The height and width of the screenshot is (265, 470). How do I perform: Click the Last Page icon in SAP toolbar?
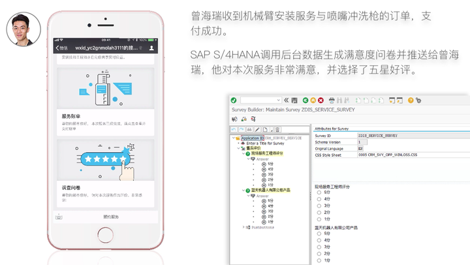point(381,100)
